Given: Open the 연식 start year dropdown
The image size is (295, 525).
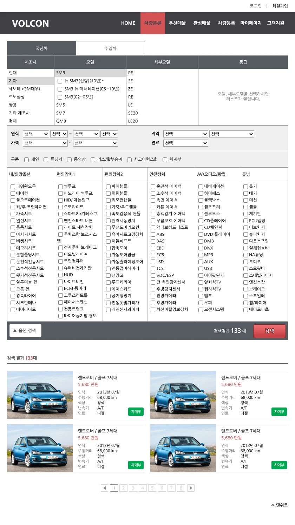Looking at the screenshot, I should pyautogui.click(x=36, y=134).
